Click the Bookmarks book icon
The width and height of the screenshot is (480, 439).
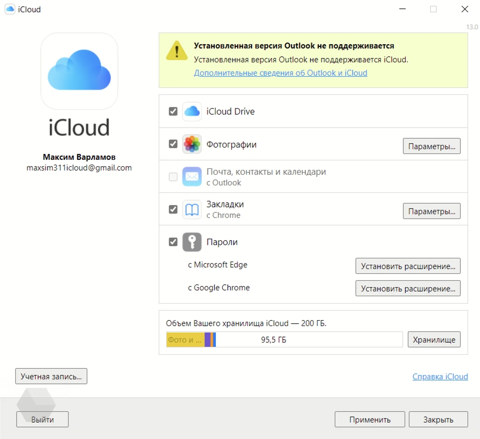pos(192,210)
